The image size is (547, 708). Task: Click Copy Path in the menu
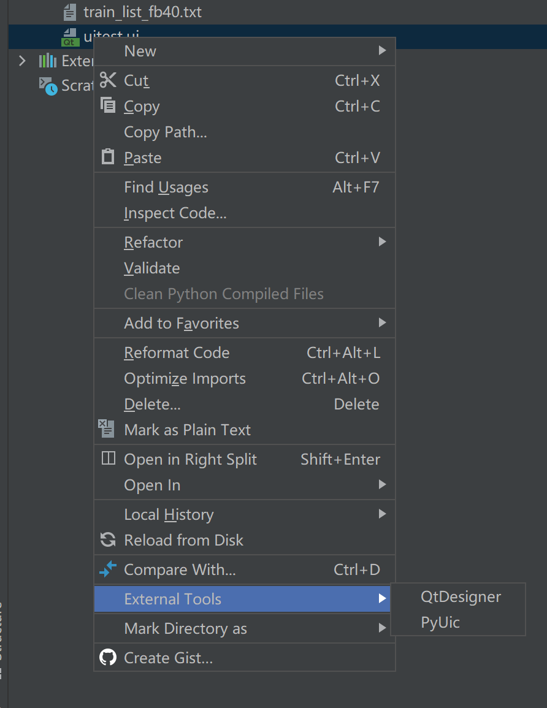tap(166, 132)
